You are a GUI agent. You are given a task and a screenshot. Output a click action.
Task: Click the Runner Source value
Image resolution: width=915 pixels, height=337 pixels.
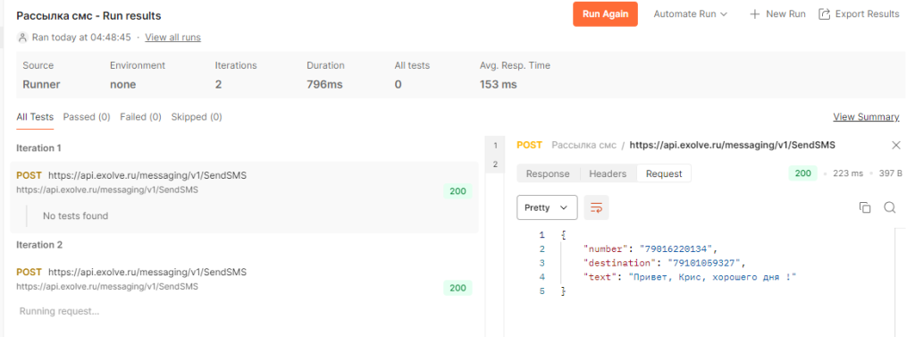point(41,84)
